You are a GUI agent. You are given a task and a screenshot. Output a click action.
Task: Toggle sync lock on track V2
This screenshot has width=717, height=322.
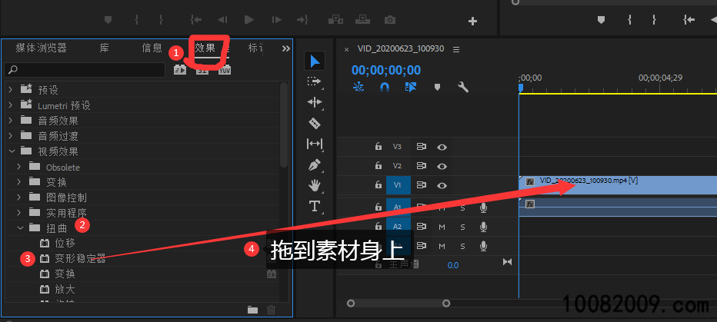(421, 166)
